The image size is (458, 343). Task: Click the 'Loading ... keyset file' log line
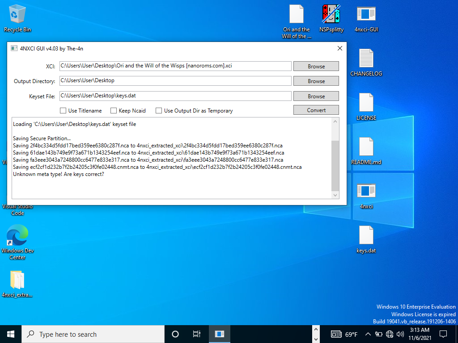75,124
